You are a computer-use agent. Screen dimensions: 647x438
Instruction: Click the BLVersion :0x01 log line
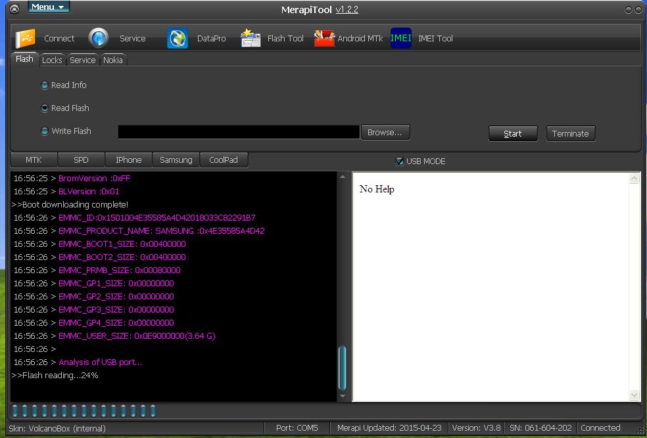pyautogui.click(x=66, y=192)
